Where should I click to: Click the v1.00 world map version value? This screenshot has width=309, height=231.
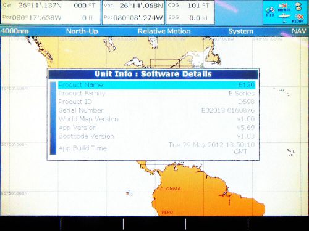pos(246,119)
